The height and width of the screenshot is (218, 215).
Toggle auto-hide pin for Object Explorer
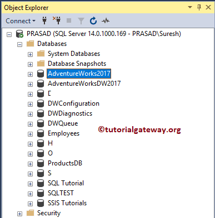199,7
